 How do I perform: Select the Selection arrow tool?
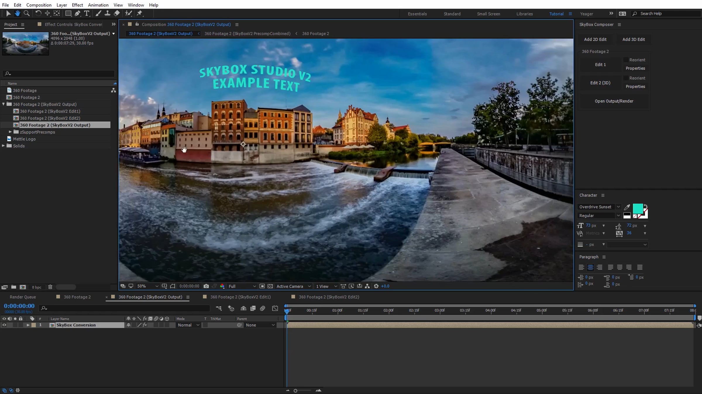tap(8, 13)
